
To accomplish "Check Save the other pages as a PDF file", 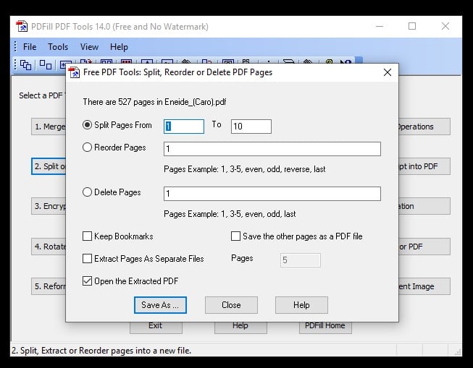I will [235, 236].
